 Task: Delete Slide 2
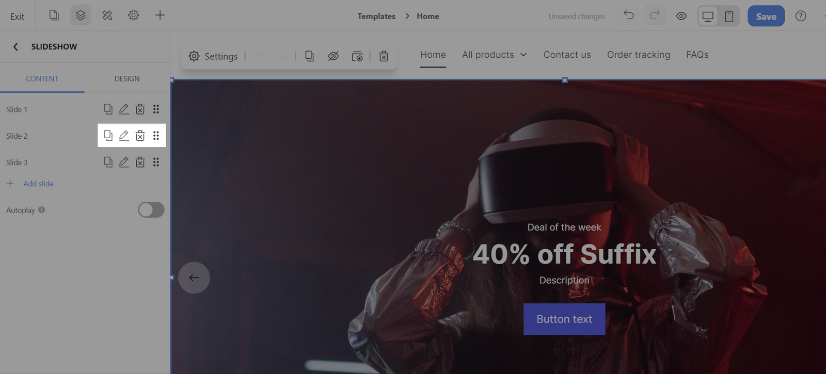(x=140, y=135)
